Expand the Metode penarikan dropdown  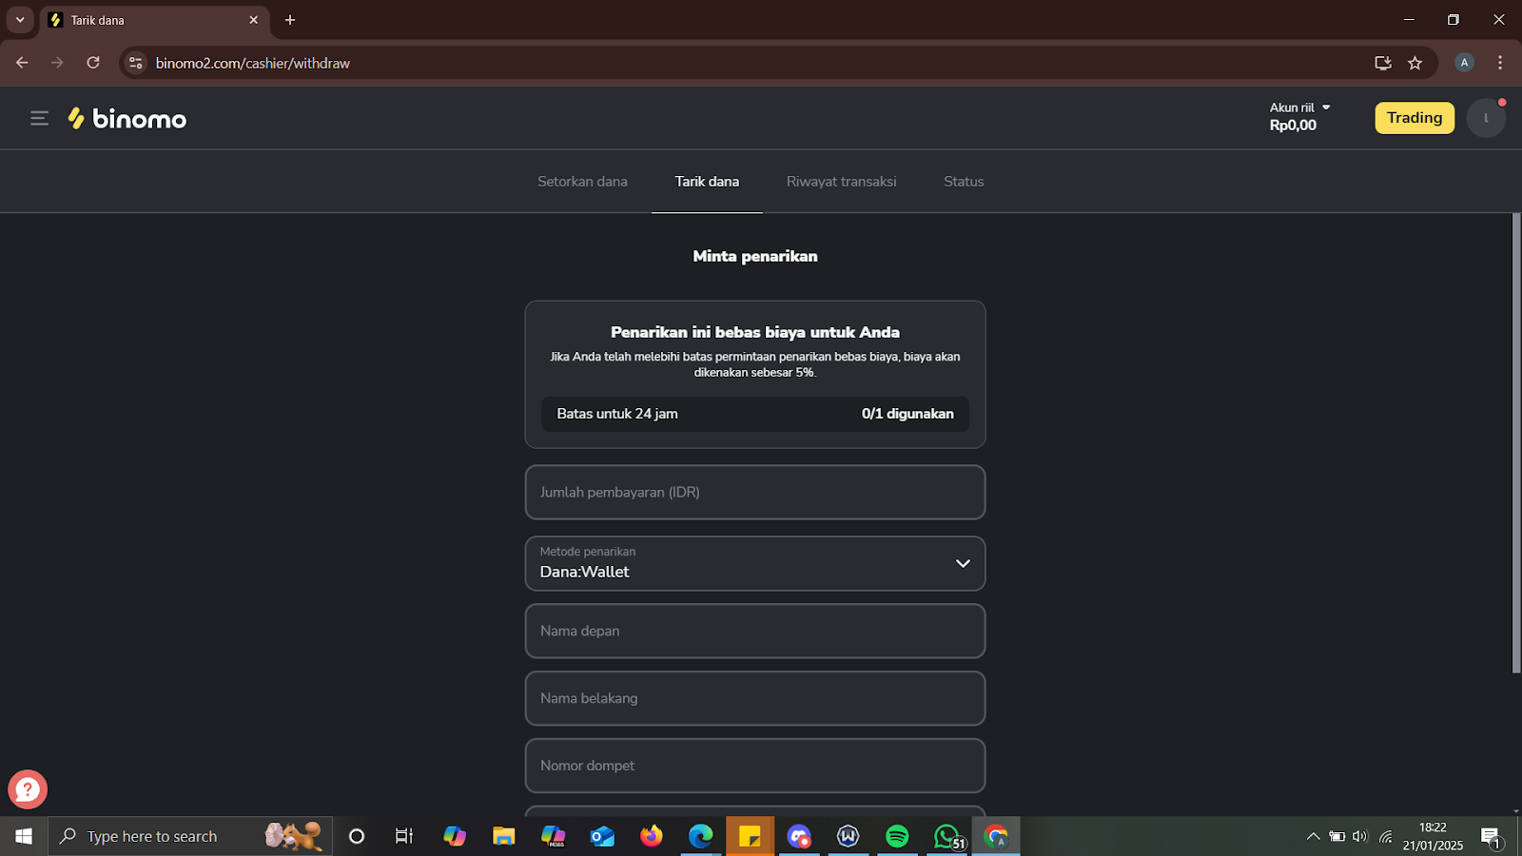[962, 563]
